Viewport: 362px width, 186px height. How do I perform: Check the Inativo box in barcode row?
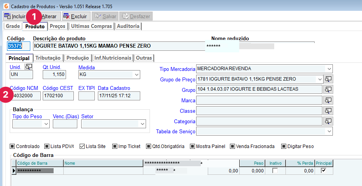[x=275, y=171]
